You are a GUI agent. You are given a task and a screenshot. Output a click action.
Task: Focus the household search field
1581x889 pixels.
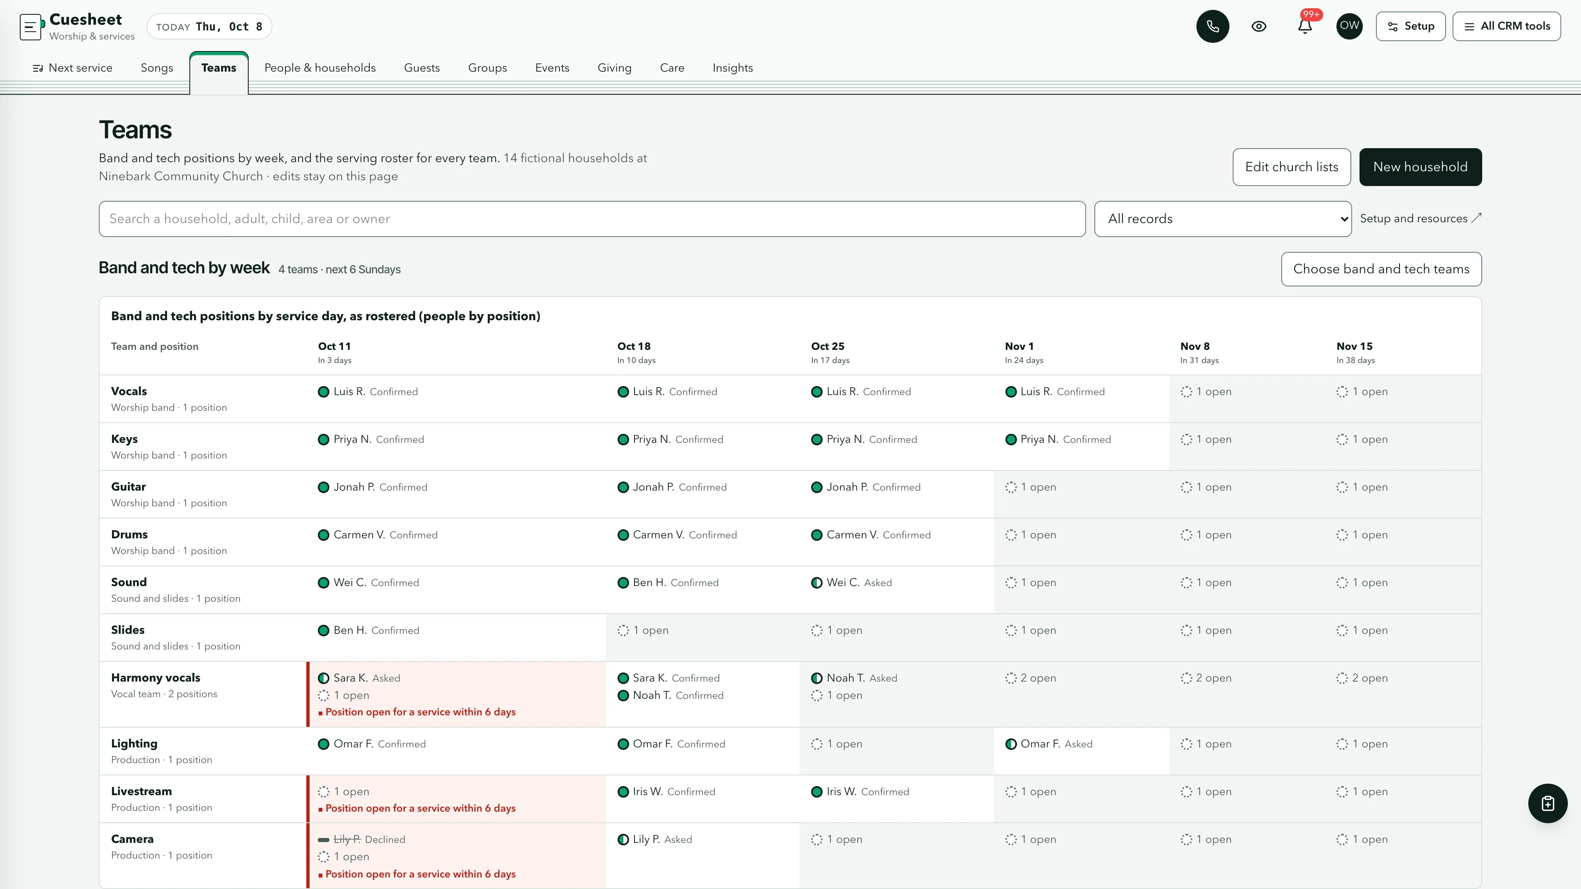(x=592, y=219)
